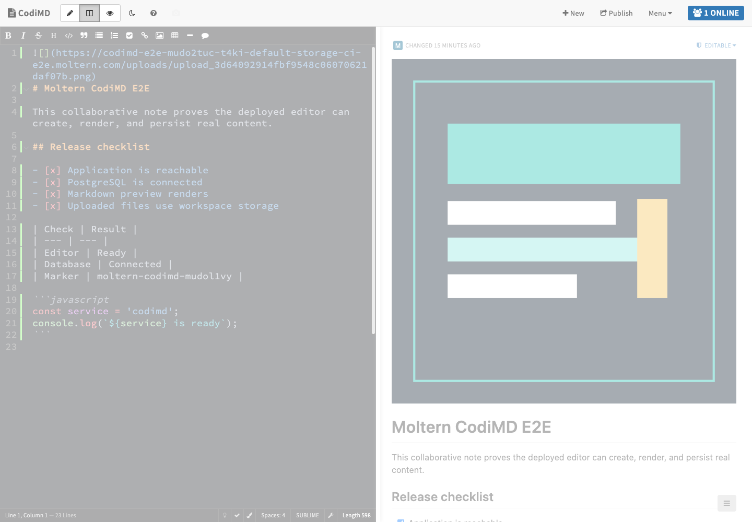Collapse the Release checklist heading fold arrow

coord(26,147)
